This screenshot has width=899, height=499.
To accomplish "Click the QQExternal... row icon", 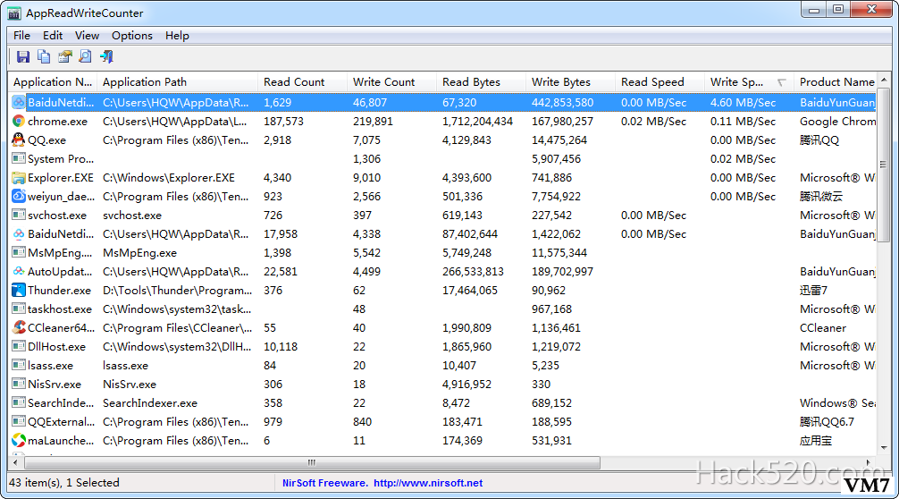I will pyautogui.click(x=19, y=421).
